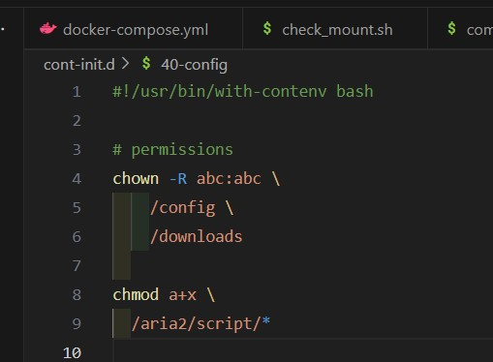Open the cont-init.d breadcrumb folder
This screenshot has height=362, width=493.
(x=79, y=65)
